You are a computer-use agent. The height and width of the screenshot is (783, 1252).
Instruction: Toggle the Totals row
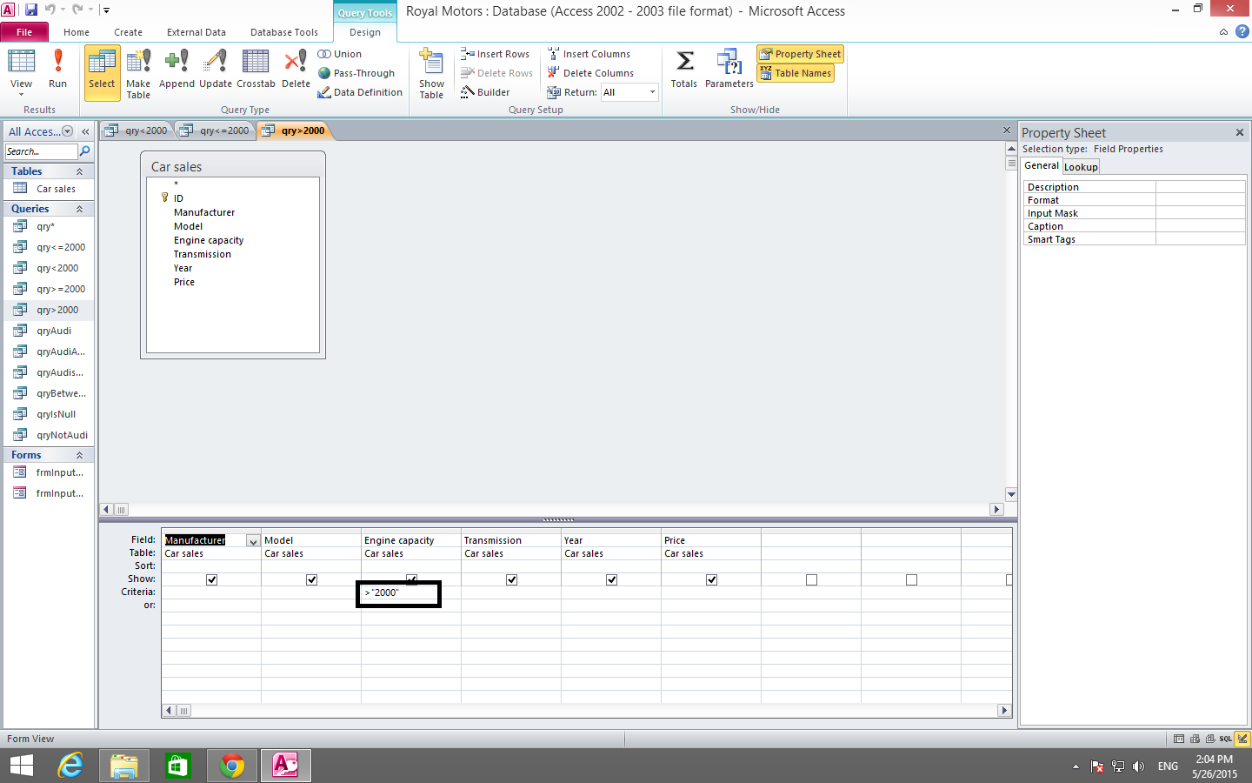(x=684, y=70)
